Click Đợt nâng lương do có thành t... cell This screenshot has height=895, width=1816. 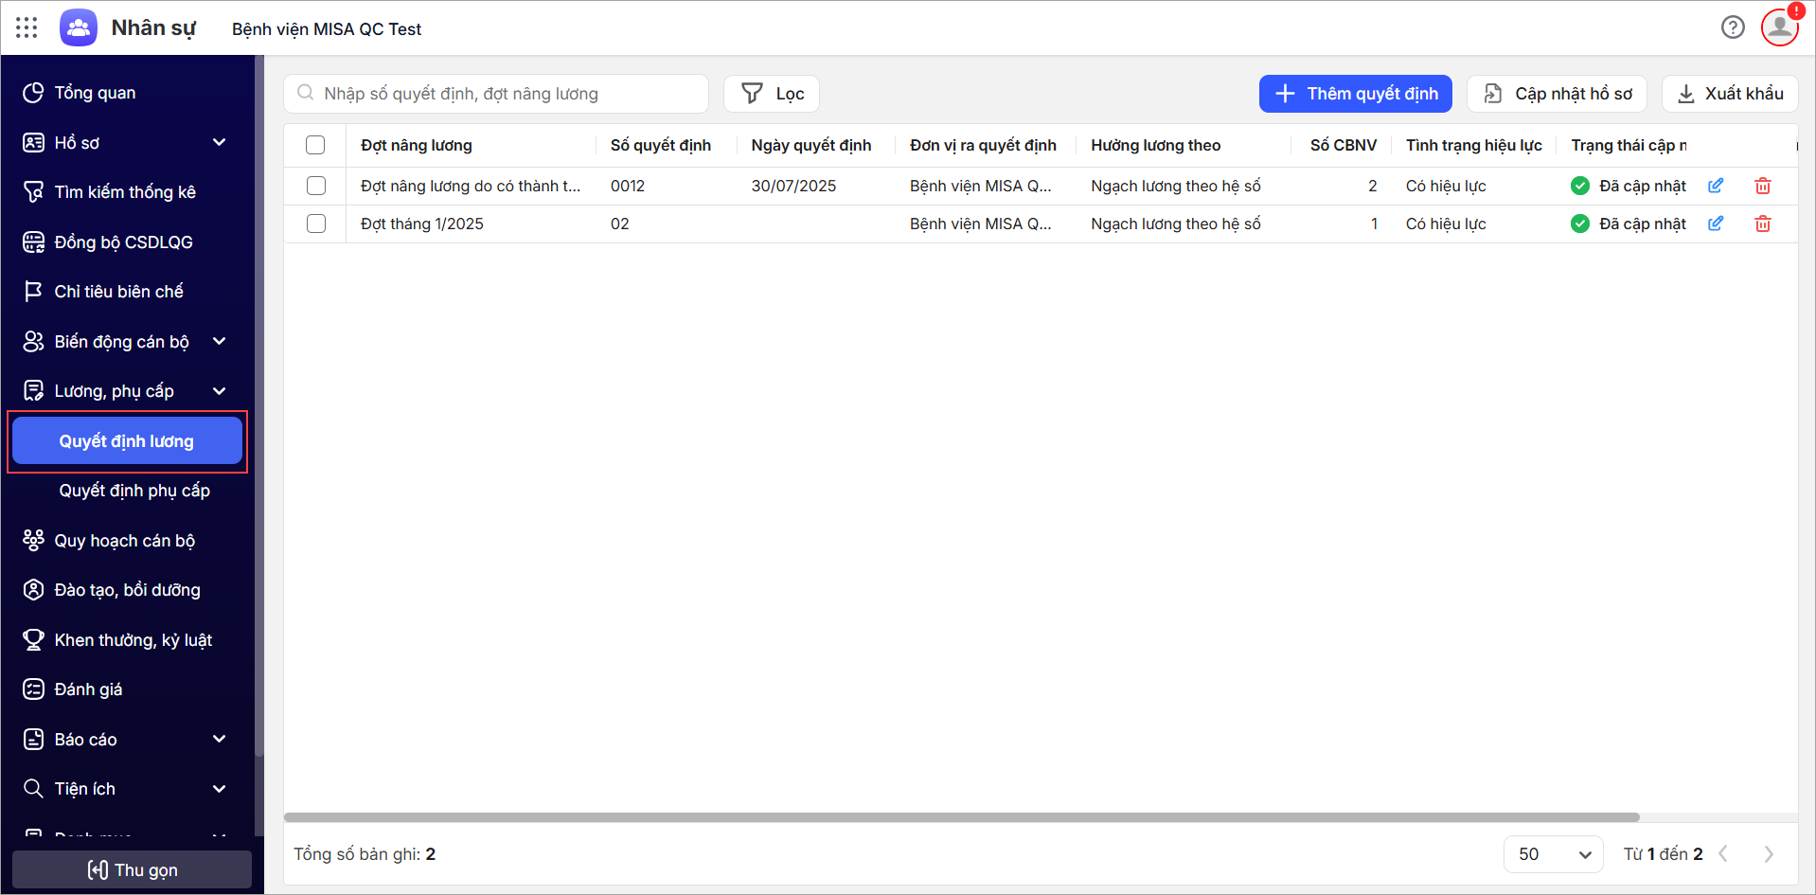(471, 186)
